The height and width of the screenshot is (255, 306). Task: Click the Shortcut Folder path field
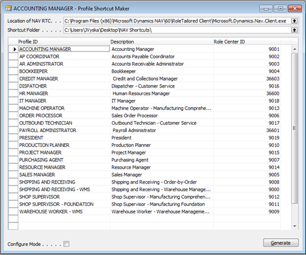point(177,30)
